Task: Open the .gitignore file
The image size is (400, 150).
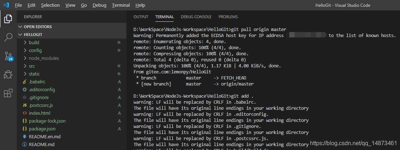Action: (x=72, y=98)
